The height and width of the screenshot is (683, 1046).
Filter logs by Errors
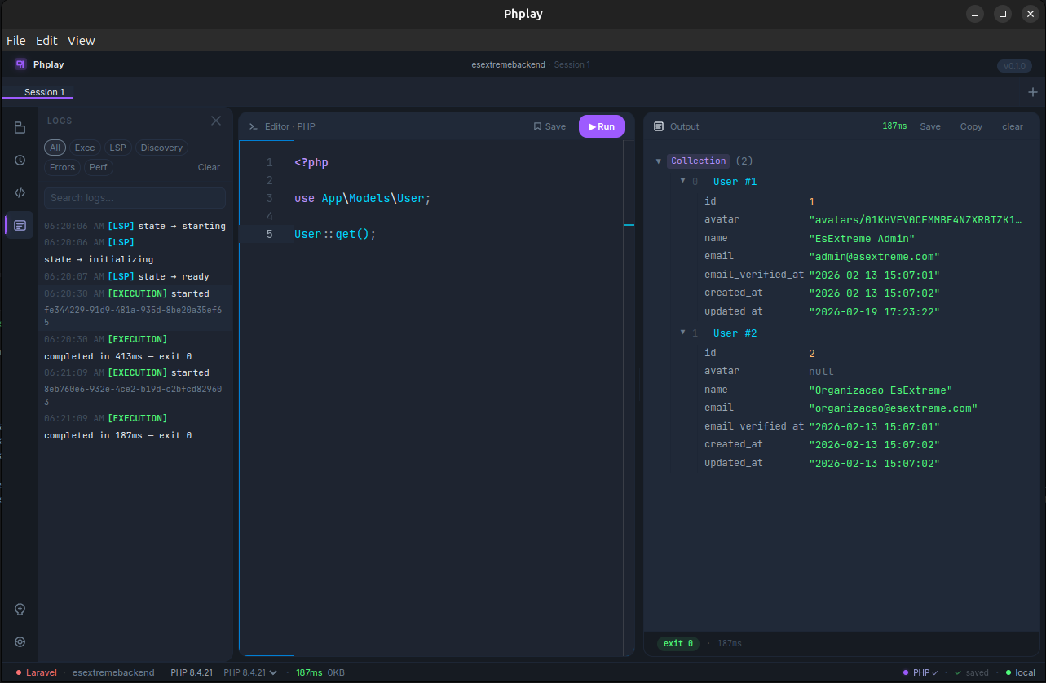[63, 167]
